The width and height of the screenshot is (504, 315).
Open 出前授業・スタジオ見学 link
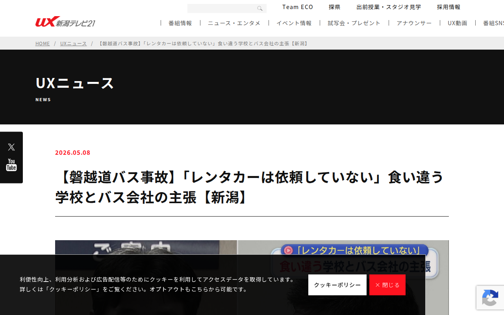[389, 7]
